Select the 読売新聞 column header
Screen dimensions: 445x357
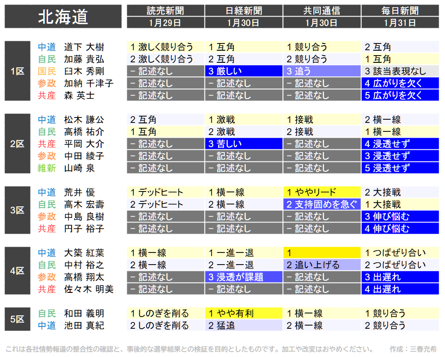(x=165, y=11)
